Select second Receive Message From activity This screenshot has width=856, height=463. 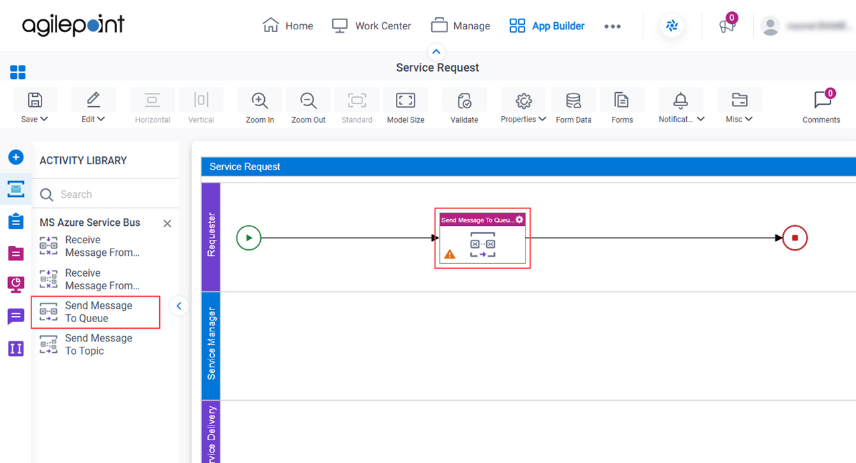[x=90, y=279]
